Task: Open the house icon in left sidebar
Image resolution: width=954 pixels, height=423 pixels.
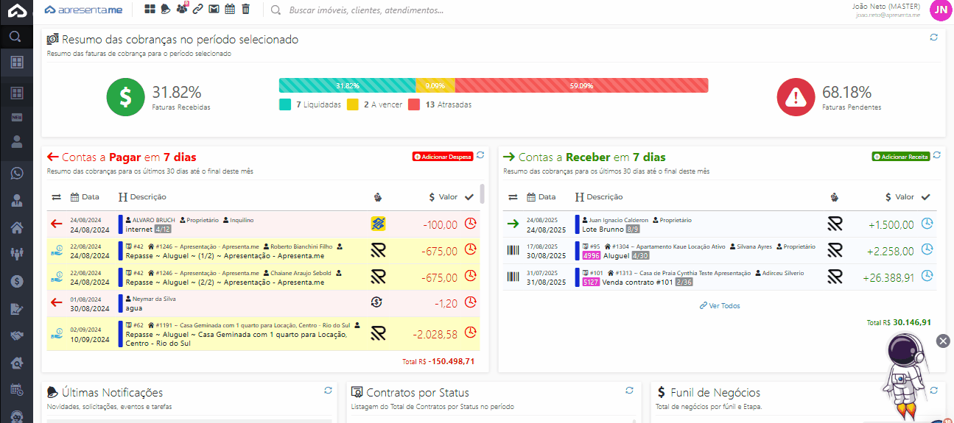Action: (16, 227)
